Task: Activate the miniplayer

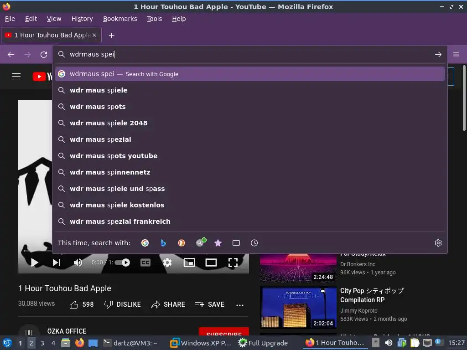Action: (x=189, y=262)
